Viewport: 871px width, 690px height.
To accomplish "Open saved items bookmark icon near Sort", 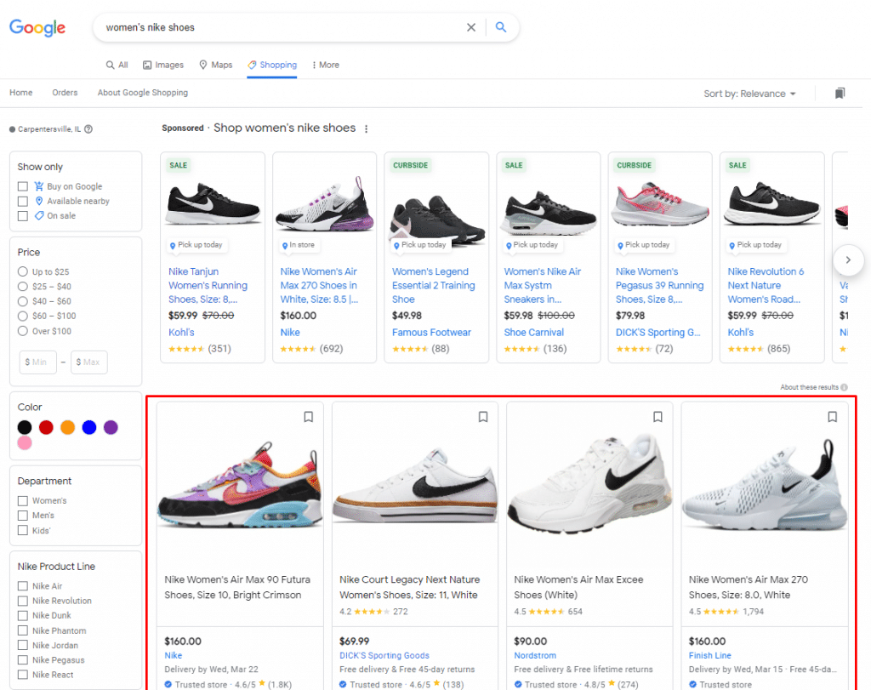I will [840, 93].
